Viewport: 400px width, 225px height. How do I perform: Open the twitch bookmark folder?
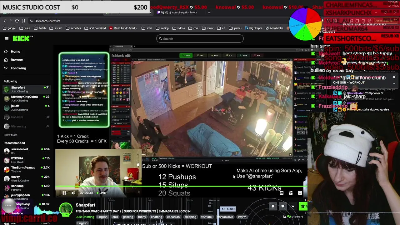click(x=40, y=28)
